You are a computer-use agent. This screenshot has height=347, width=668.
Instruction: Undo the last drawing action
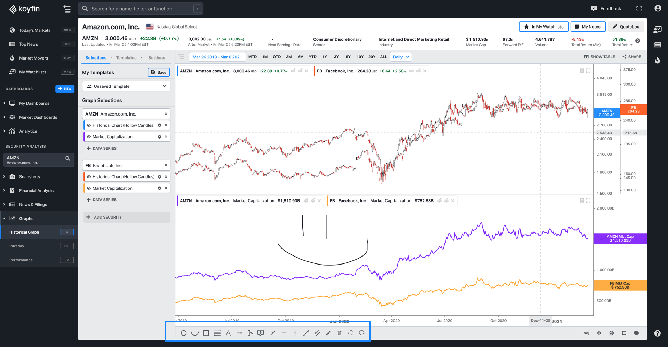(351, 333)
